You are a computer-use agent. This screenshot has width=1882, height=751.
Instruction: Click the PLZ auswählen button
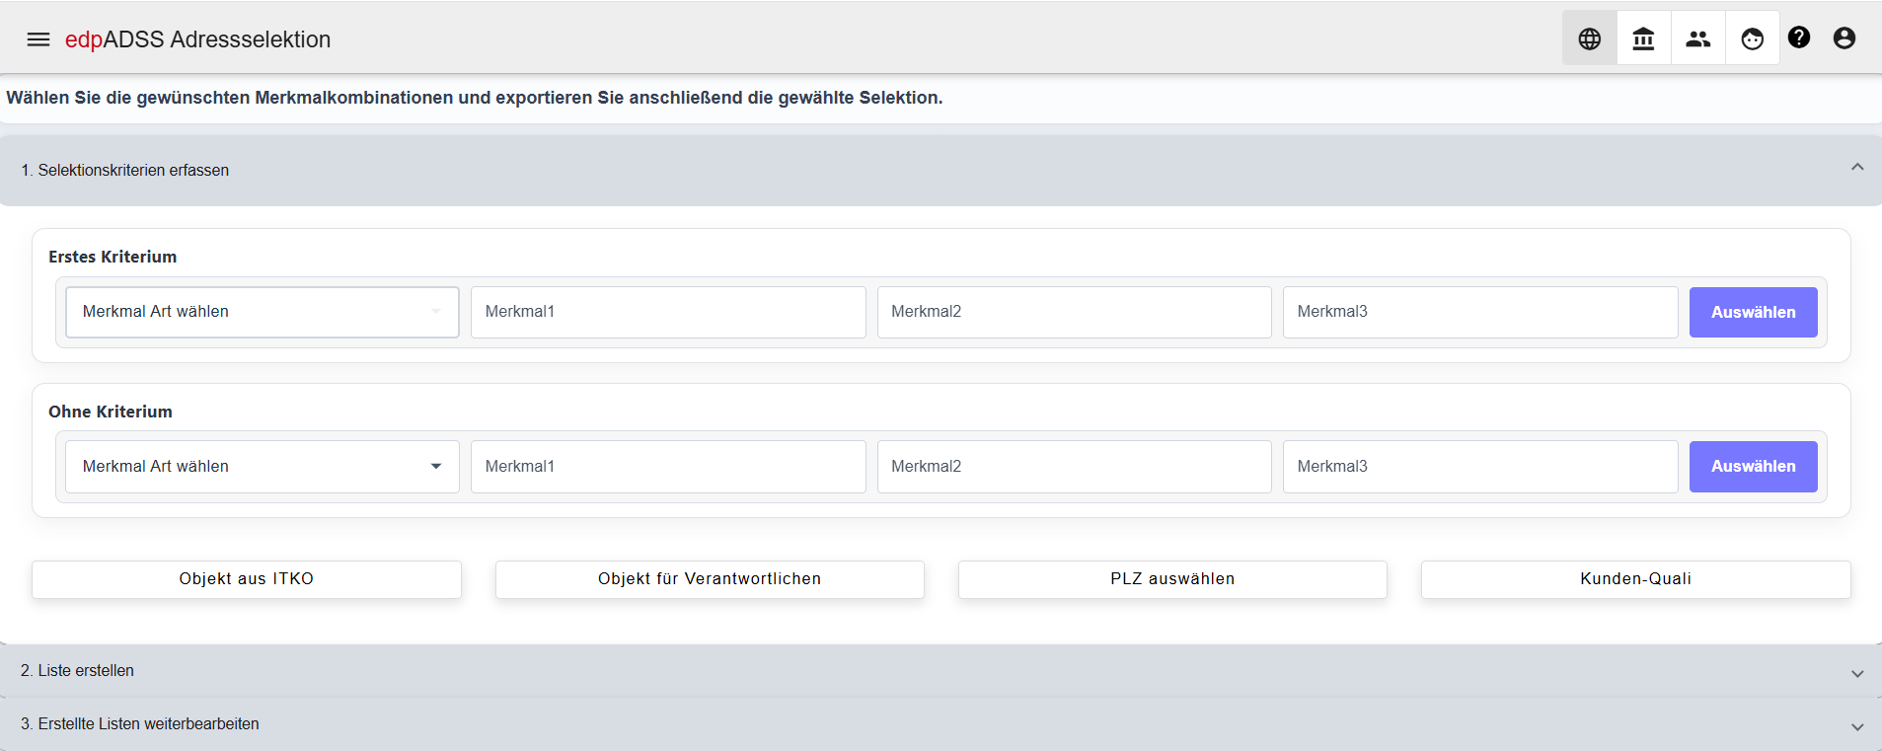(1172, 579)
